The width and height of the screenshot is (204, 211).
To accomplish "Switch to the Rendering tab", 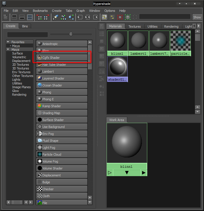I will click(x=171, y=27).
